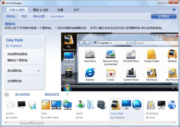Select the Recycle Bin icon in preview
Viewport: 180px width, 127px height.
point(69,73)
